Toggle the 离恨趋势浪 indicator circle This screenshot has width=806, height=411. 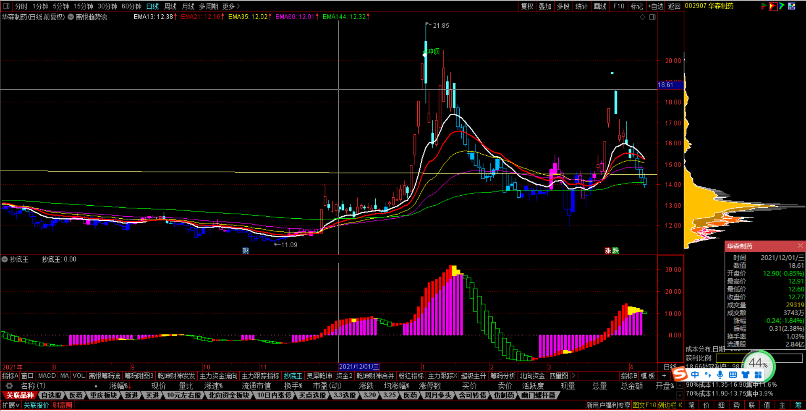click(71, 17)
